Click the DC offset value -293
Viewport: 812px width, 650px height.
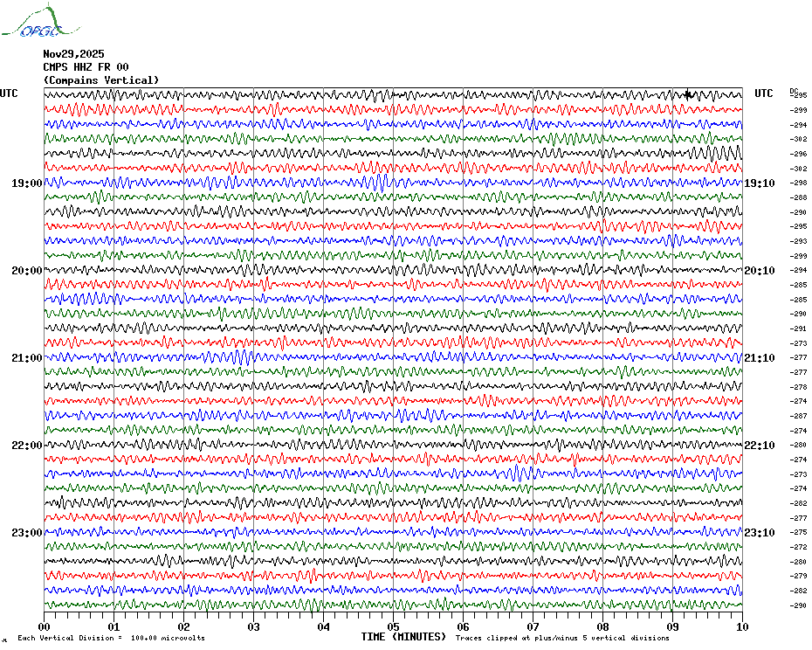[x=799, y=241]
